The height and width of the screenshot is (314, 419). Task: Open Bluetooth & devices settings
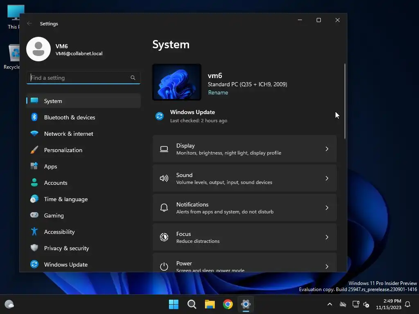coord(83,117)
